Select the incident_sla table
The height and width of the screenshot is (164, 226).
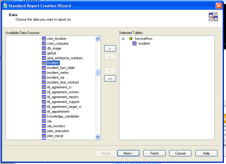point(56,77)
